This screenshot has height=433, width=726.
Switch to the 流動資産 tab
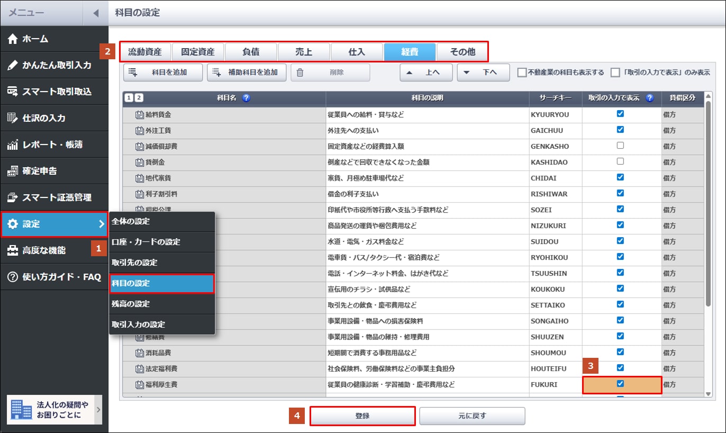pyautogui.click(x=145, y=52)
